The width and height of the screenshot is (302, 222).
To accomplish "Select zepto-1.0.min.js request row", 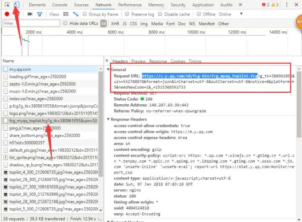I will coord(50,84).
